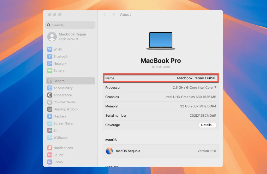
Task: Click the Displays sun icon
Action: (50, 116)
